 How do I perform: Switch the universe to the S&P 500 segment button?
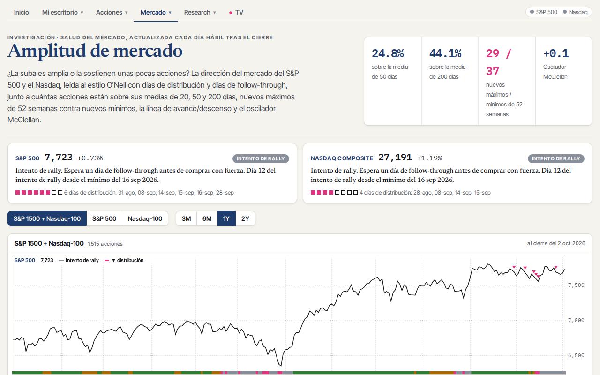(x=104, y=218)
